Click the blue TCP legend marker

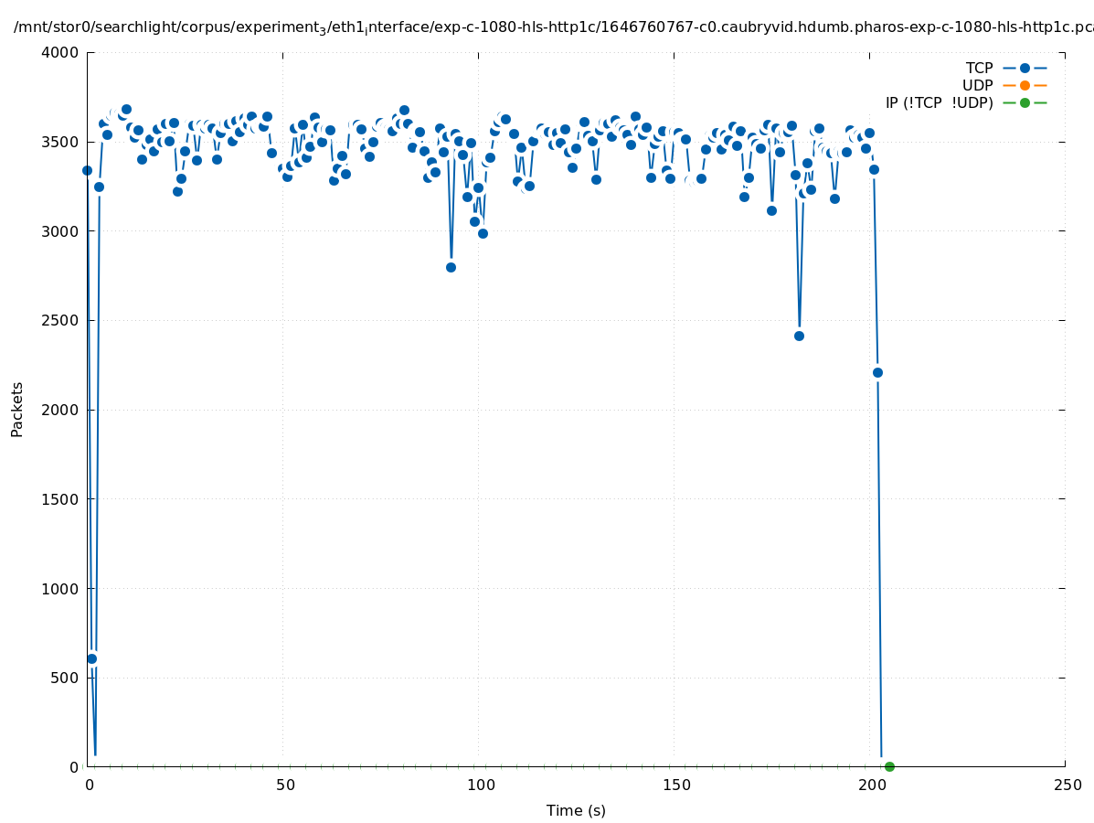1025,68
